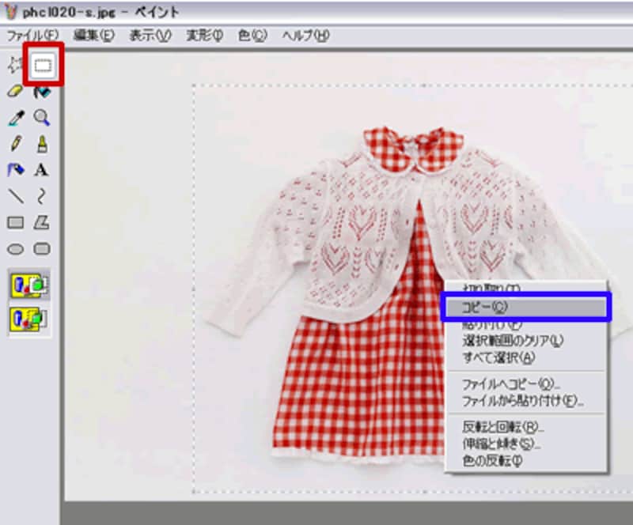
Task: Pick the Ellipse shape tool
Action: pyautogui.click(x=15, y=248)
